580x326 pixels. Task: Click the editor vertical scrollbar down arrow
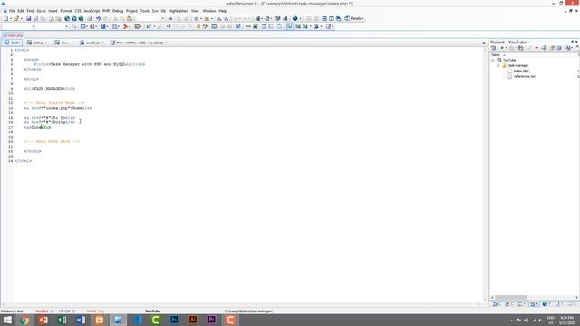point(486,299)
